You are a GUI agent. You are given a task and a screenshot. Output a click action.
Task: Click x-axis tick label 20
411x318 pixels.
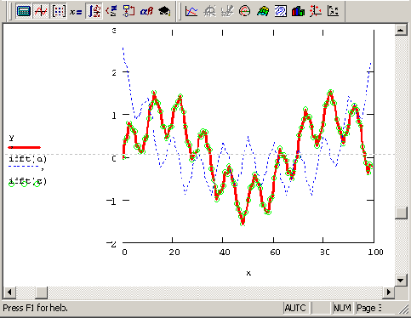coord(174,252)
